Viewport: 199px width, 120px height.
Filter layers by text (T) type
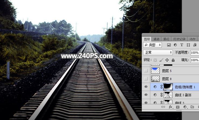[x=181, y=45]
